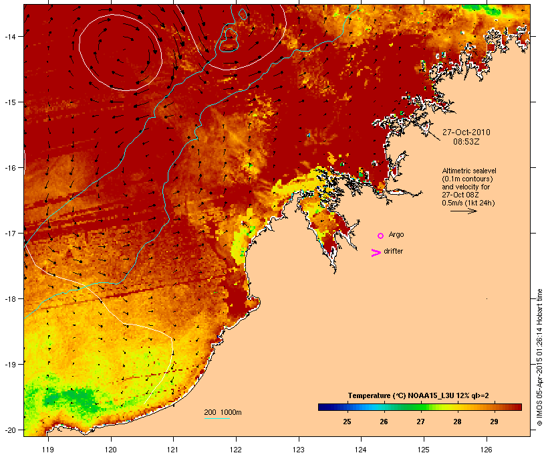The height and width of the screenshot is (455, 548).
Task: Click the longitude axis label '122'
Action: (x=236, y=450)
